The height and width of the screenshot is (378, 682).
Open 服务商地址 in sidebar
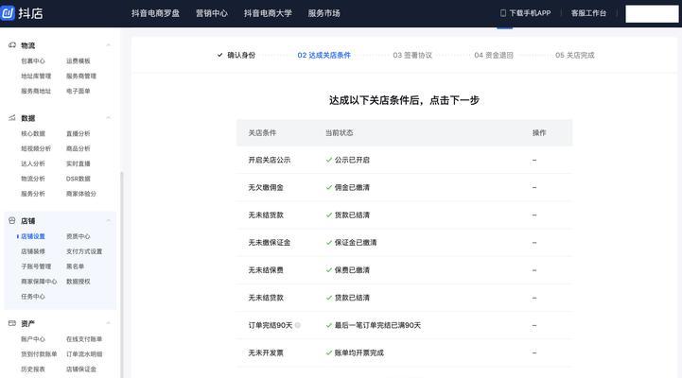coord(36,91)
